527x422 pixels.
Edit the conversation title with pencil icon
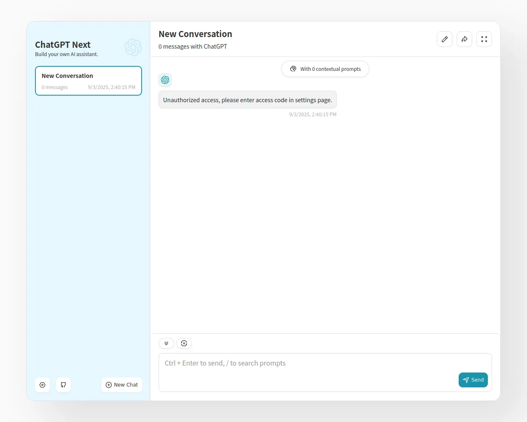(445, 39)
